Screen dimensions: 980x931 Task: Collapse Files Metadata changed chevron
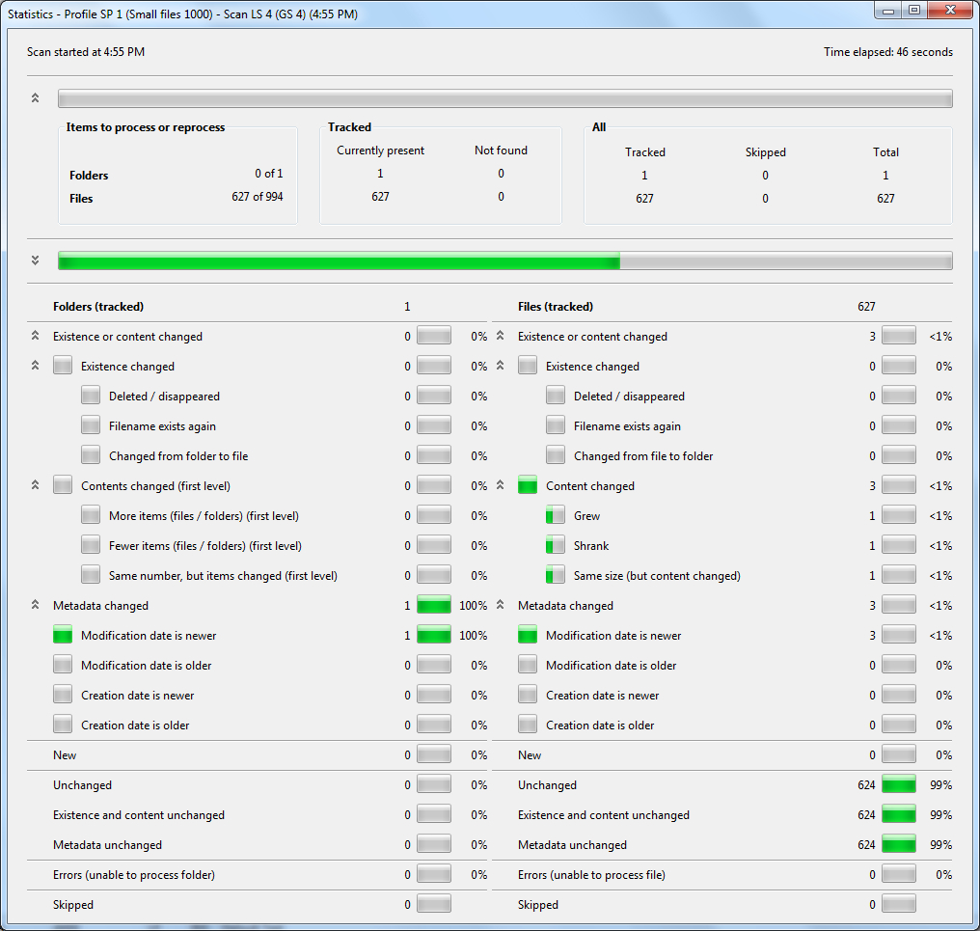[501, 606]
